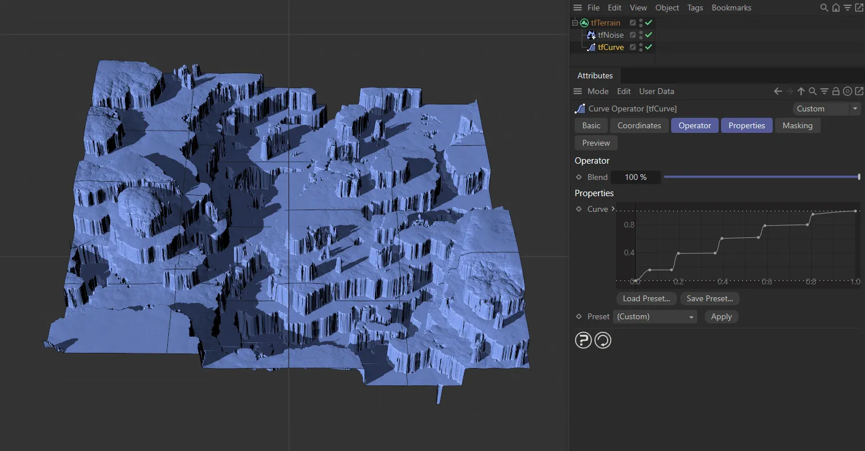Toggle the green checkmark for tfCurve
The height and width of the screenshot is (451, 865).
pos(648,48)
